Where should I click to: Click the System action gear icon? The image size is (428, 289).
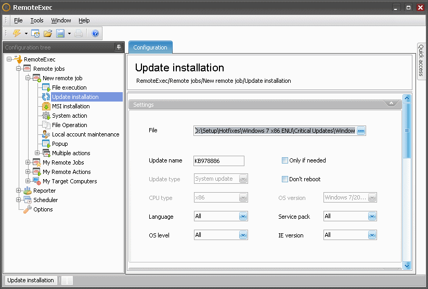[x=46, y=116]
